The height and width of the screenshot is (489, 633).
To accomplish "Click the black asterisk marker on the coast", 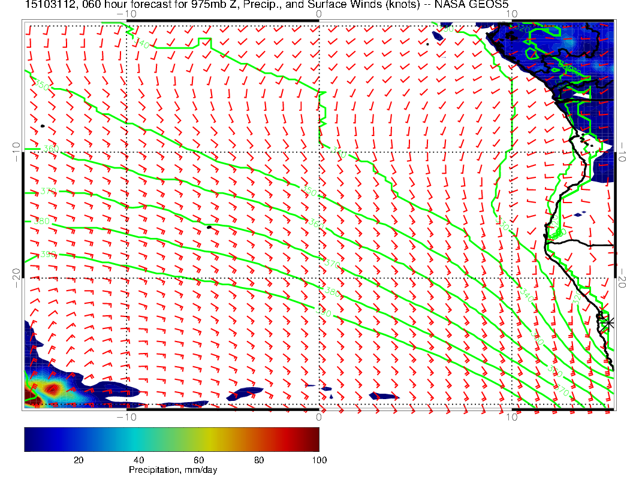I will pyautogui.click(x=608, y=322).
